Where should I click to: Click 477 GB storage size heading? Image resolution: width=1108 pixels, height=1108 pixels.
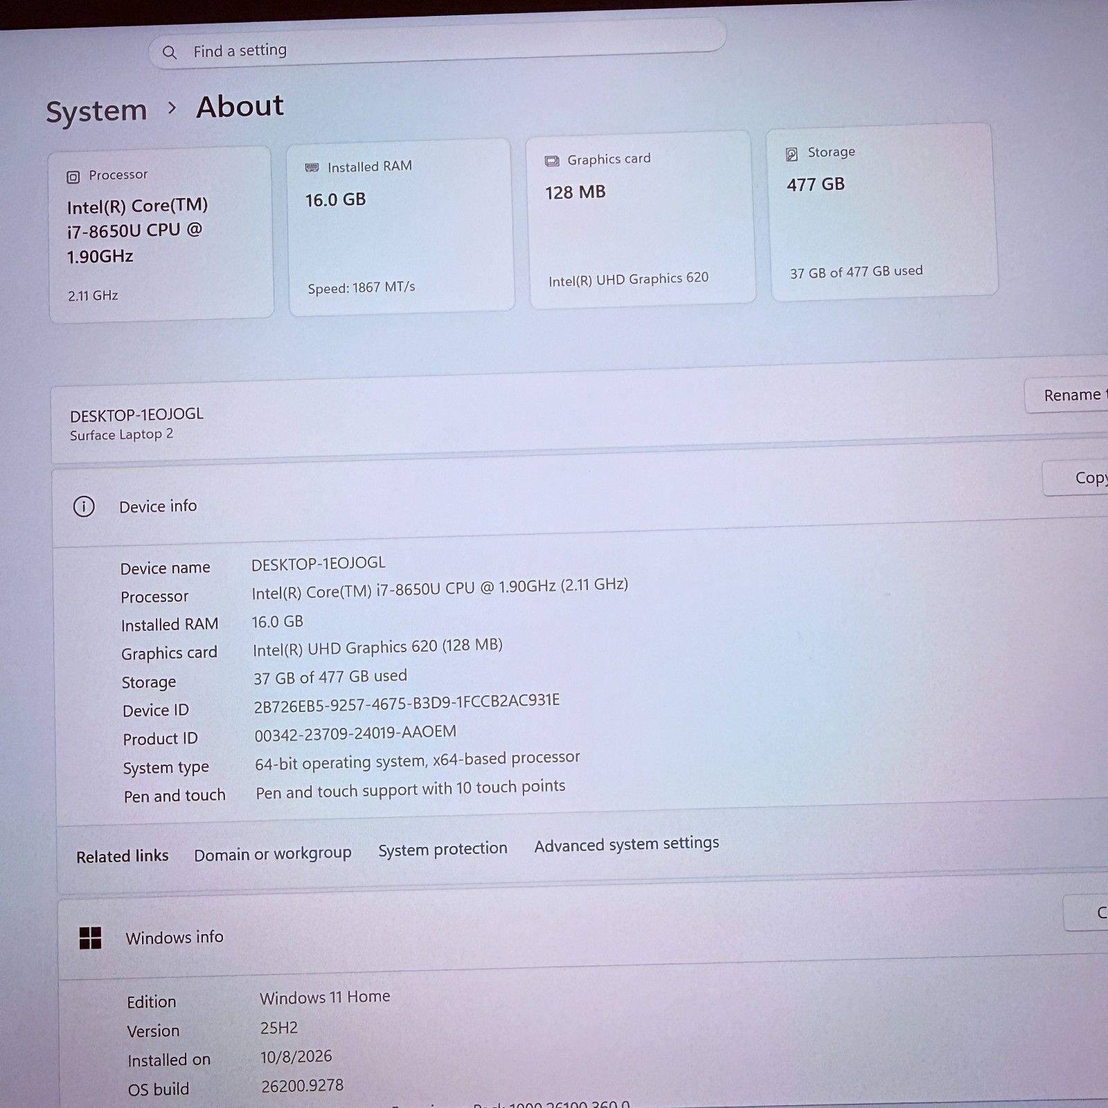[816, 184]
